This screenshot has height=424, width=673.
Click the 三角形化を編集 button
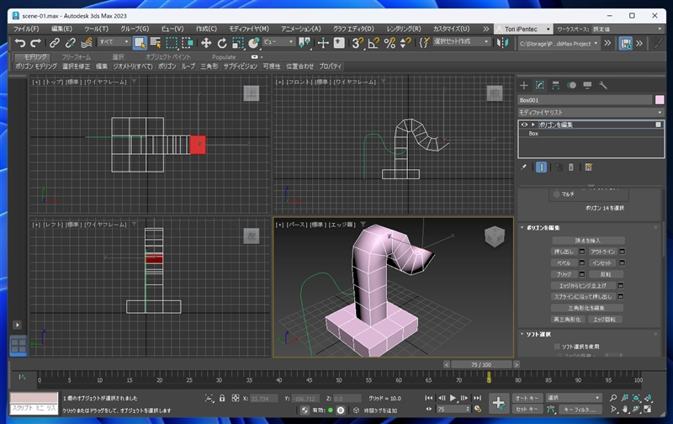586,308
